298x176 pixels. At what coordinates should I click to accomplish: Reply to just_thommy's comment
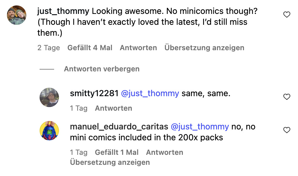[x=138, y=48]
